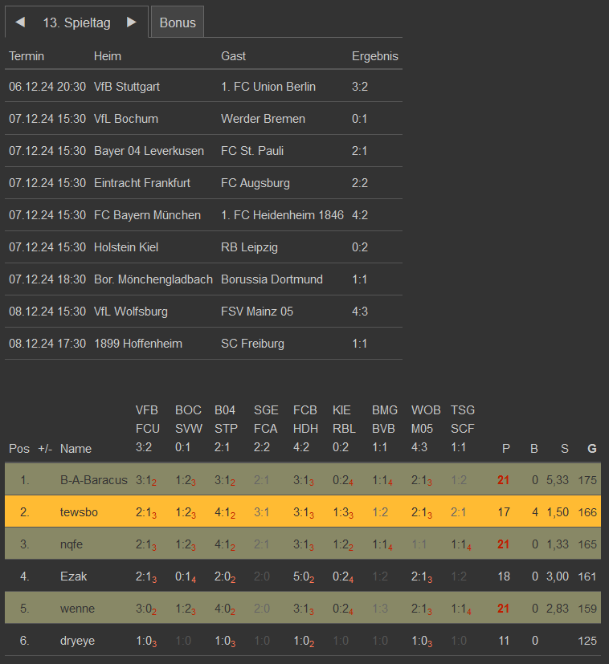609x664 pixels.
Task: Go to next matchday with right arrow
Action: [x=132, y=22]
